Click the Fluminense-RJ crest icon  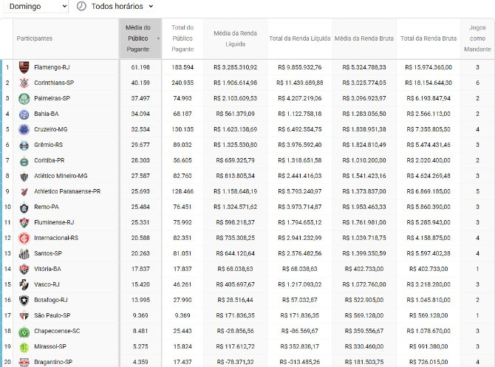[x=24, y=223]
